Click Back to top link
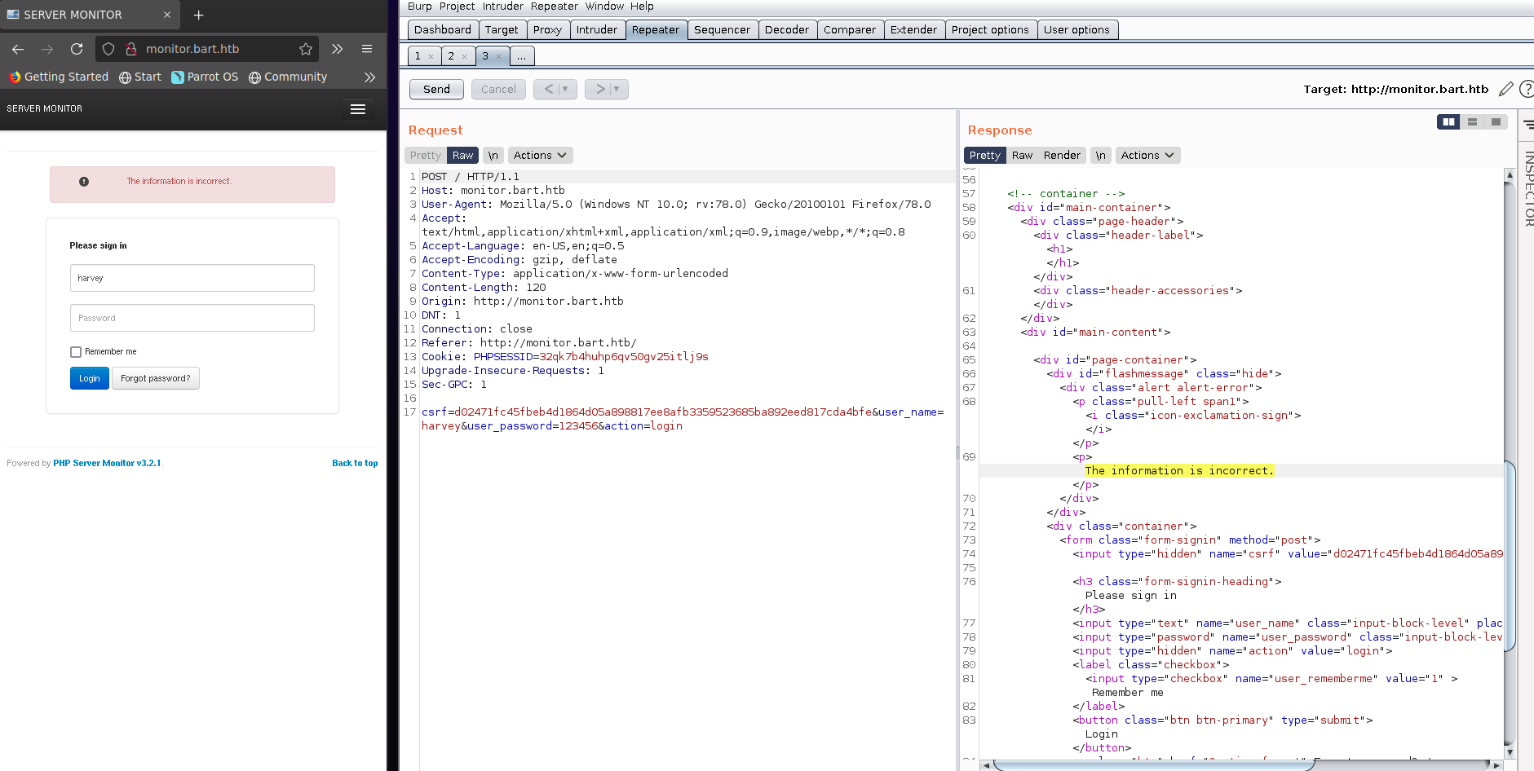1534x771 pixels. (x=355, y=463)
